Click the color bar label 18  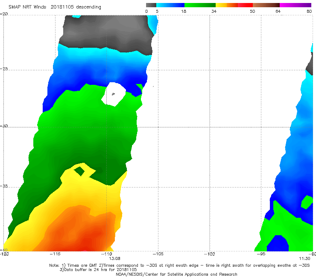[x=184, y=11]
